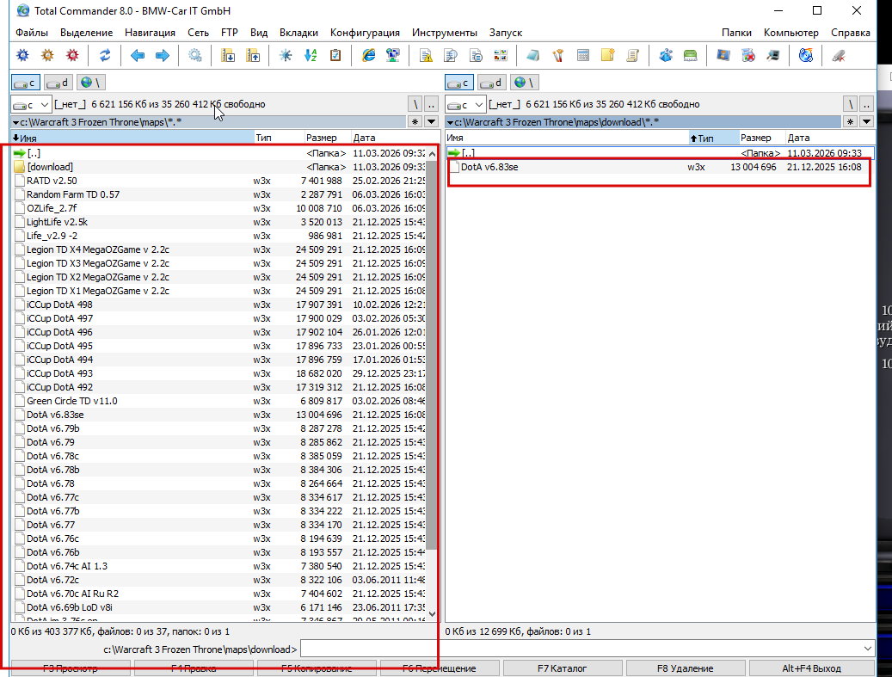Screen dimensions: 892x677
Task: Open the Конфигурация menu
Action: coord(365,33)
